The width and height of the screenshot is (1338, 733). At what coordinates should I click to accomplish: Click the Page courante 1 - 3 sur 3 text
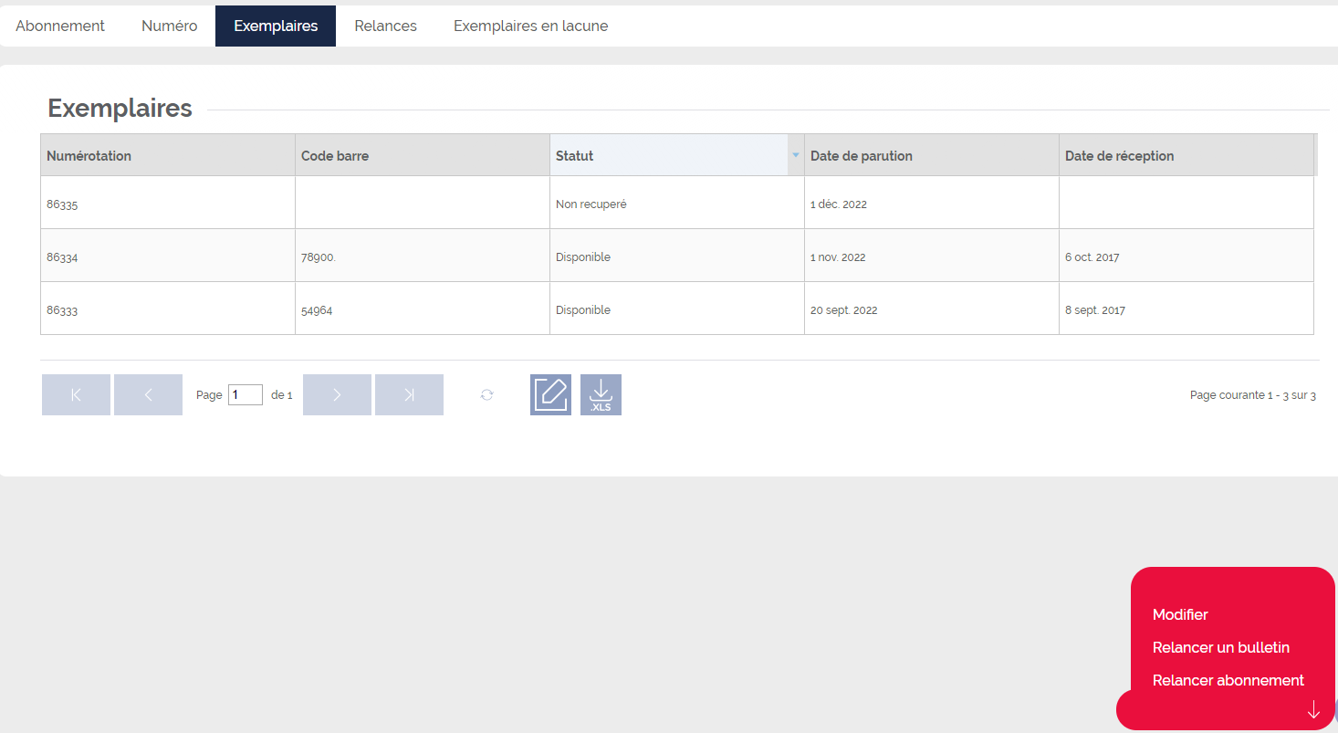pyautogui.click(x=1252, y=395)
